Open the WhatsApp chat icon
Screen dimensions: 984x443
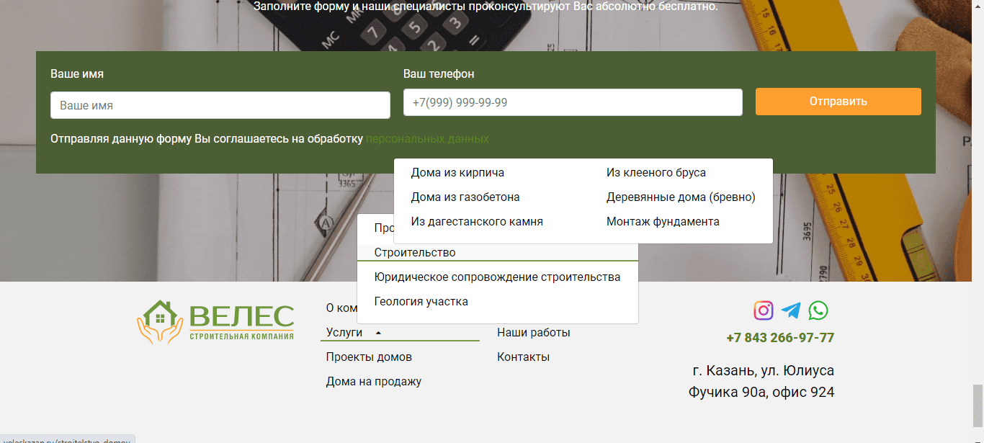pos(819,310)
